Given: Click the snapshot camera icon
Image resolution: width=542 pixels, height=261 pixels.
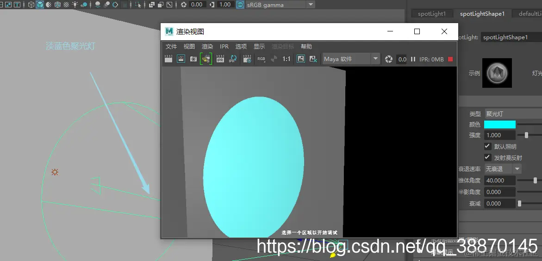Looking at the screenshot, I should tap(193, 59).
